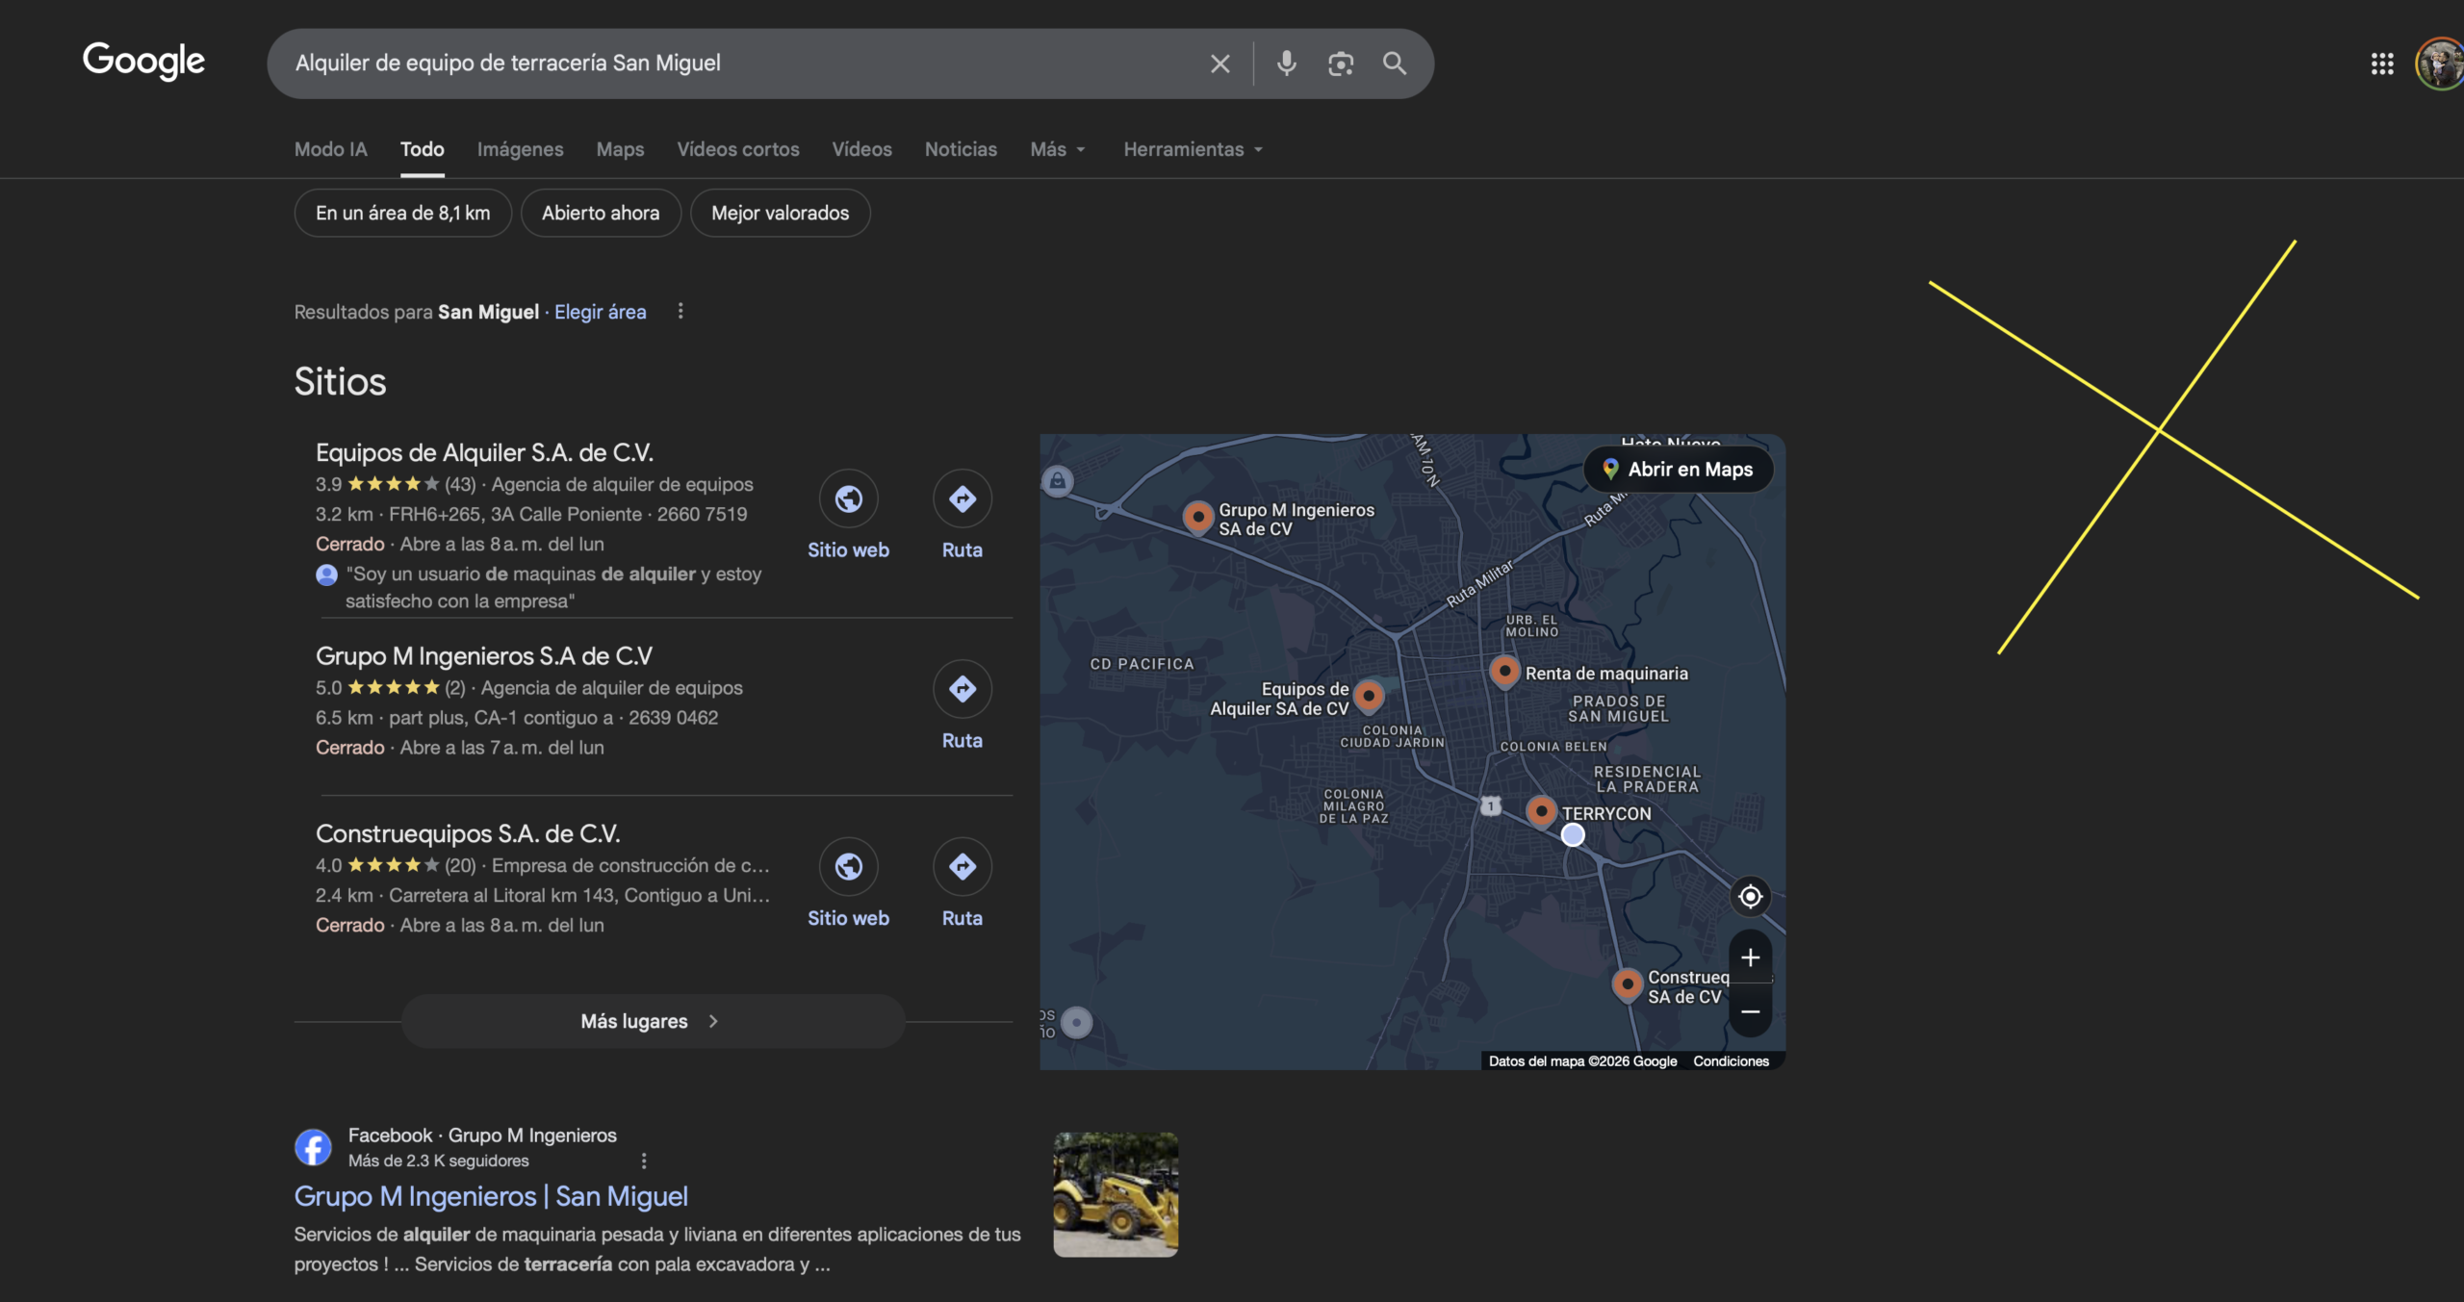Toggle the 'En un área de 8,1 km' filter

click(x=402, y=213)
